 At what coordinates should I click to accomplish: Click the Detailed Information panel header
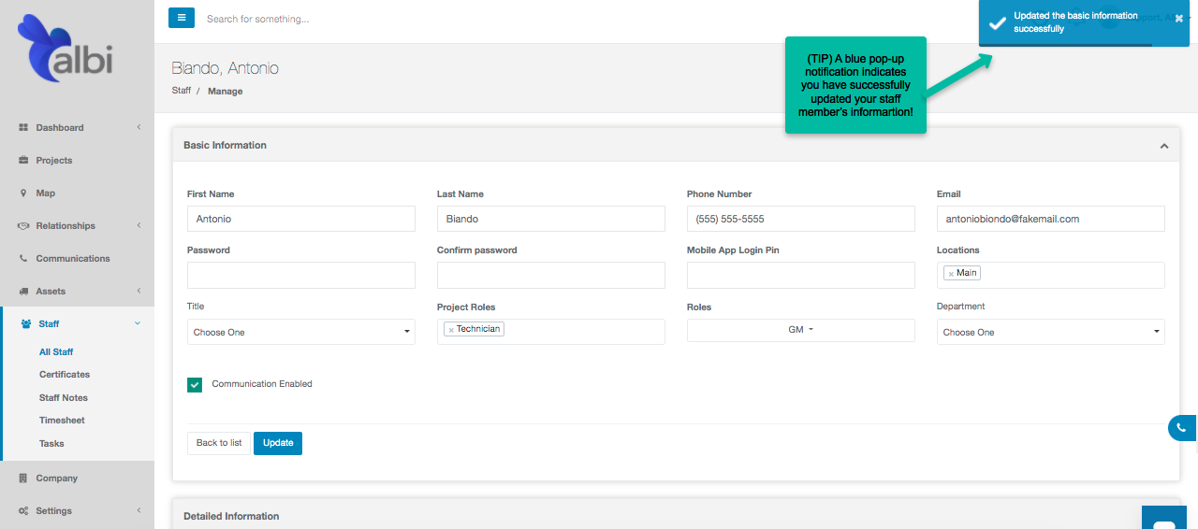(x=676, y=515)
